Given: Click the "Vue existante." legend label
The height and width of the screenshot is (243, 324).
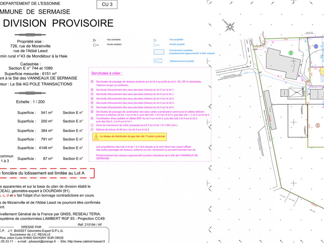Looking at the screenshot, I should (x=114, y=40).
